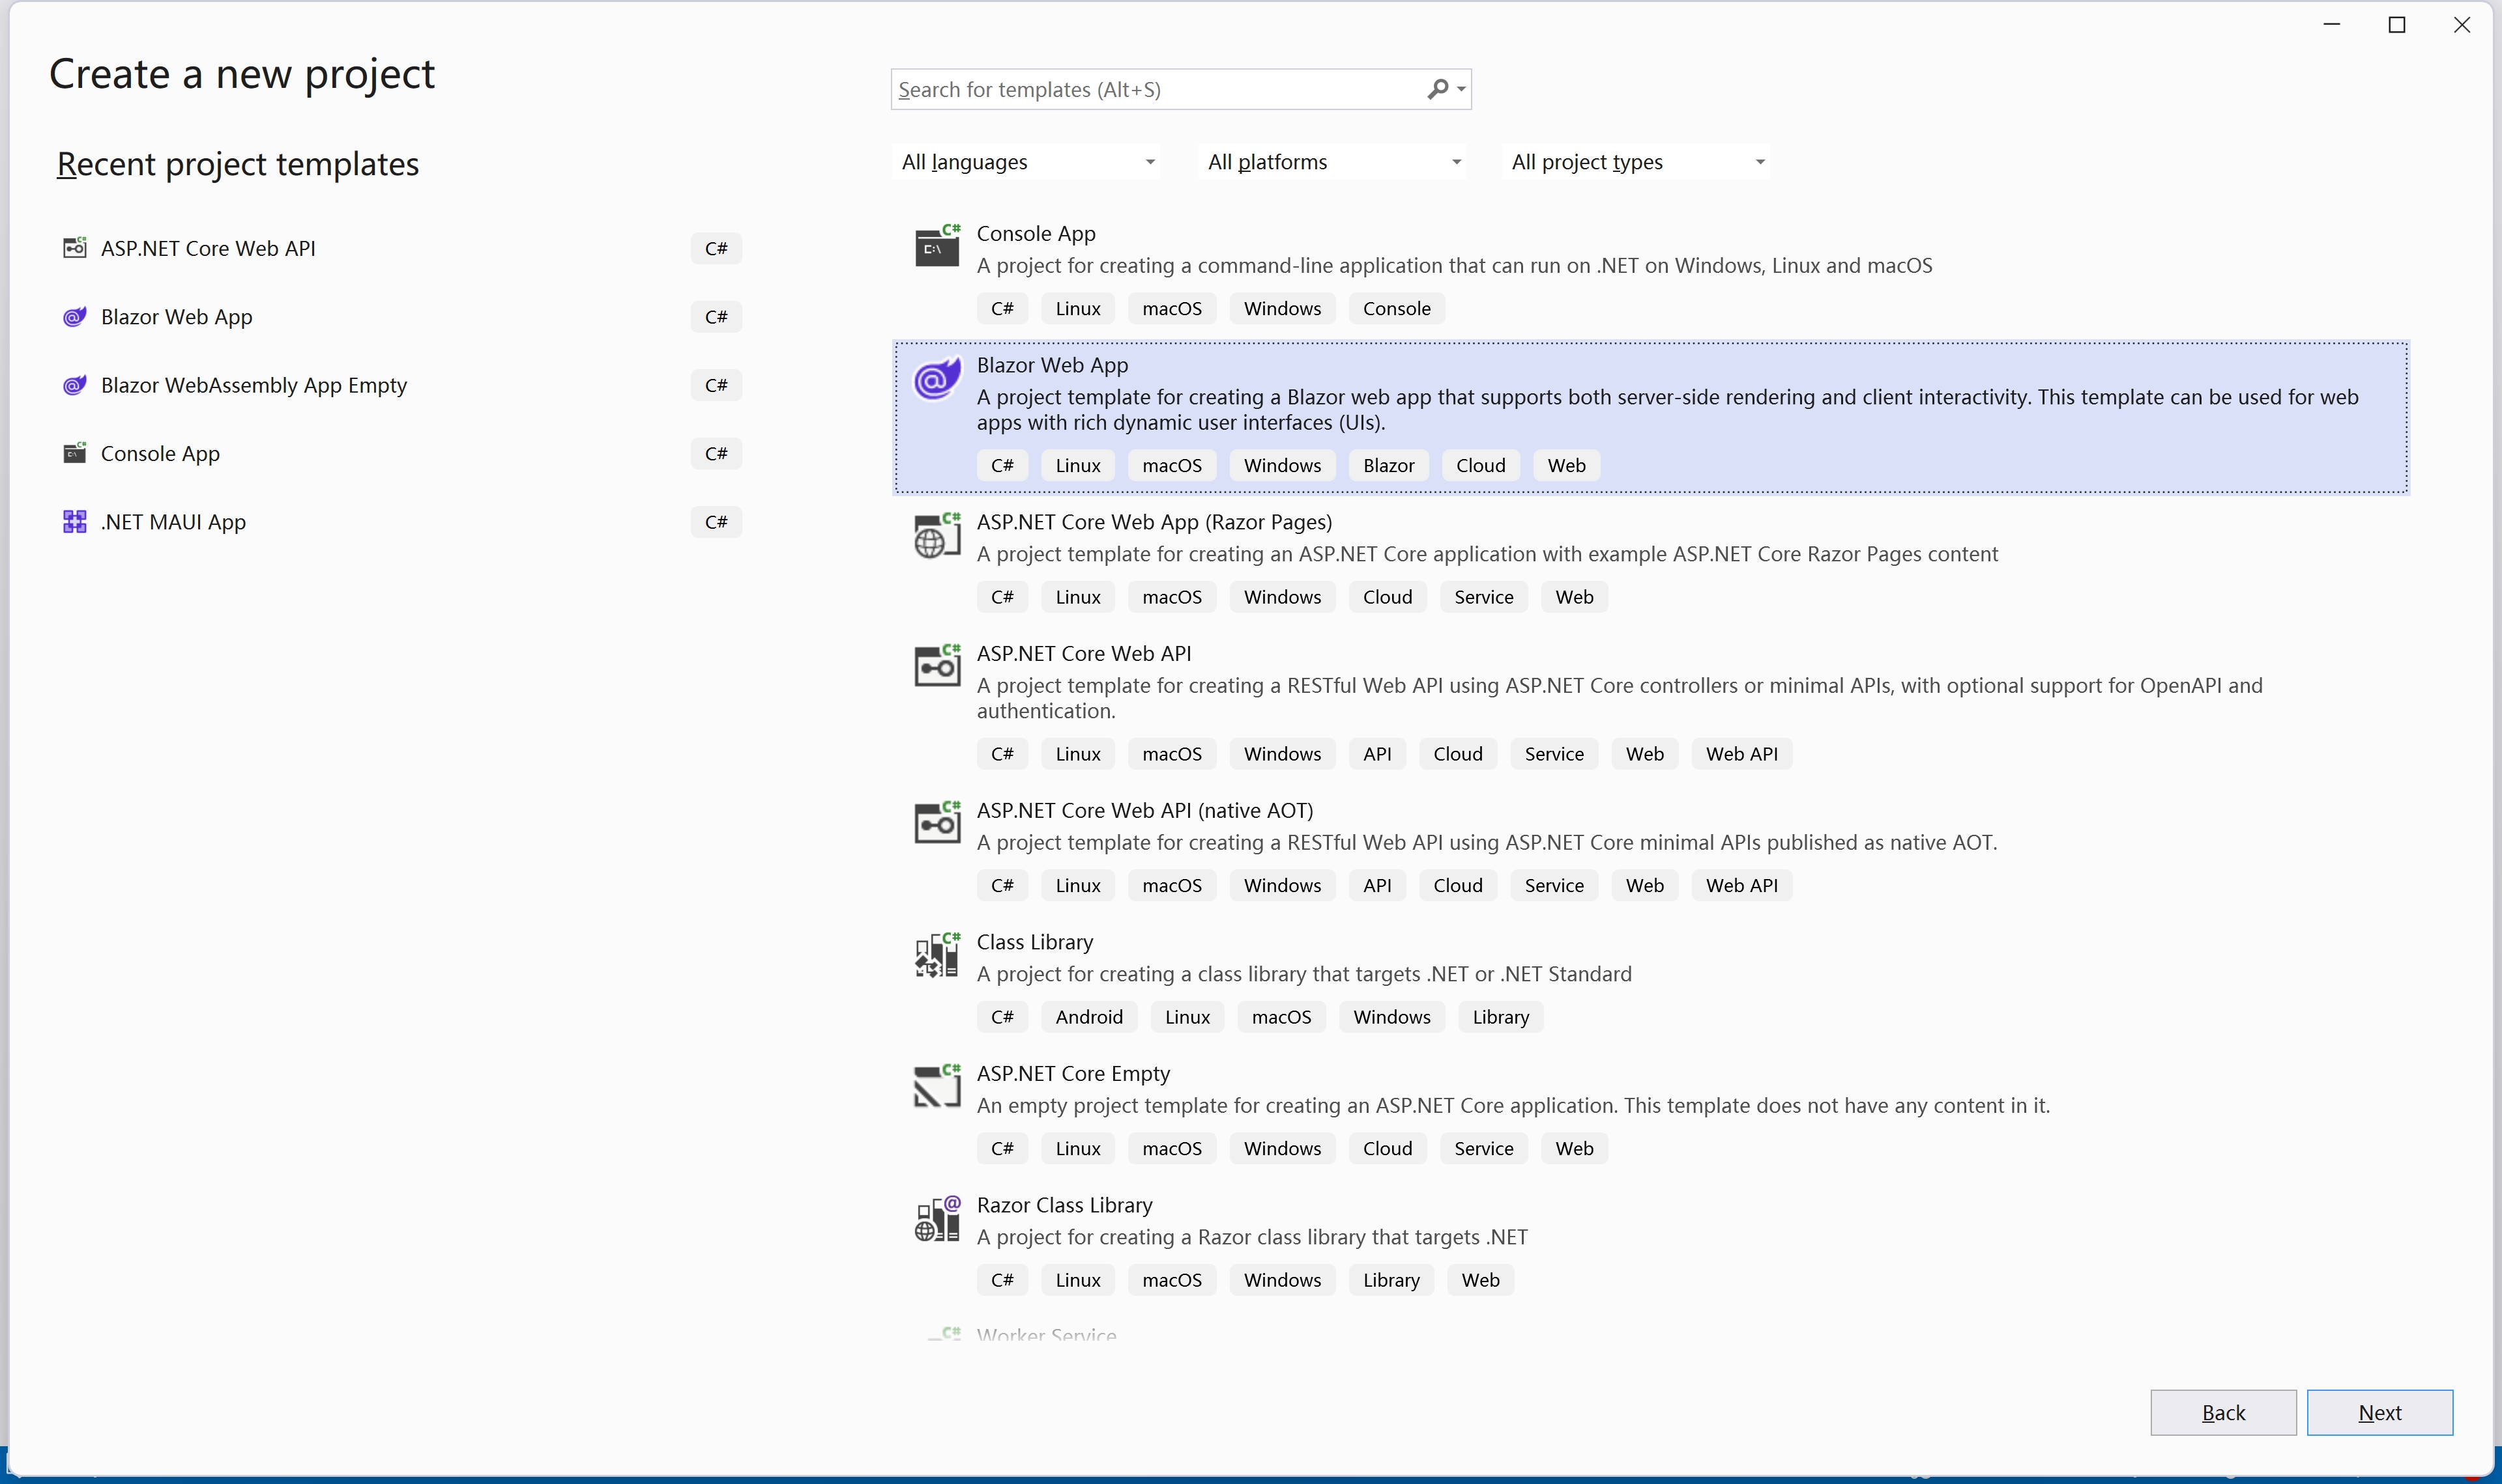
Task: Click the Console tag under Console App
Action: tap(1396, 309)
